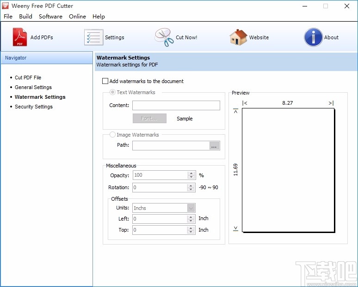Click the Sample font preview text

(185, 119)
